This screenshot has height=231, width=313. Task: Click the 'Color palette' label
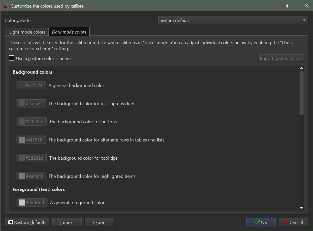tap(18, 20)
